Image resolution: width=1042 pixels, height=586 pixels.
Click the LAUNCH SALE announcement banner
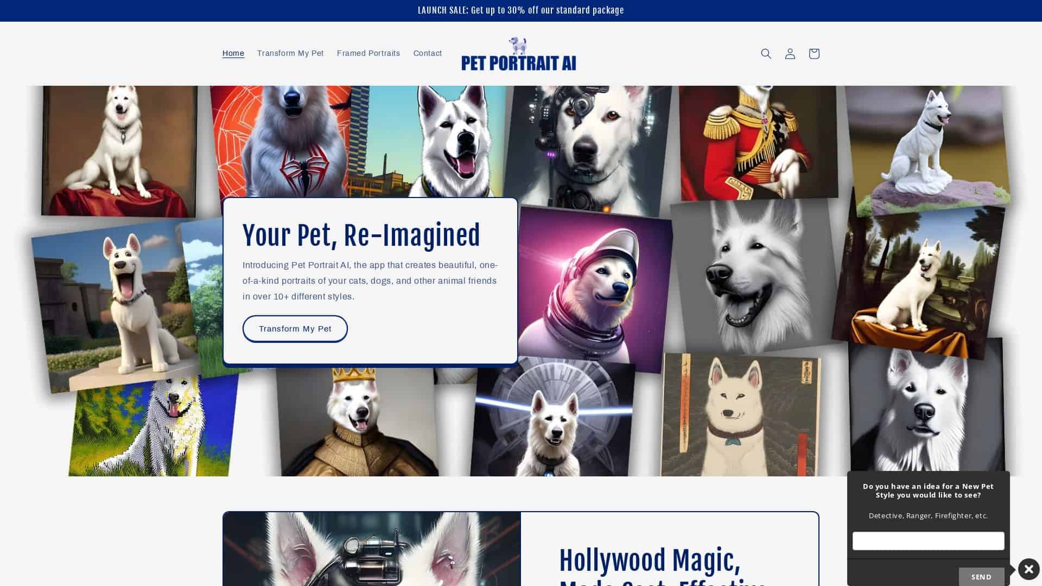[x=521, y=10]
